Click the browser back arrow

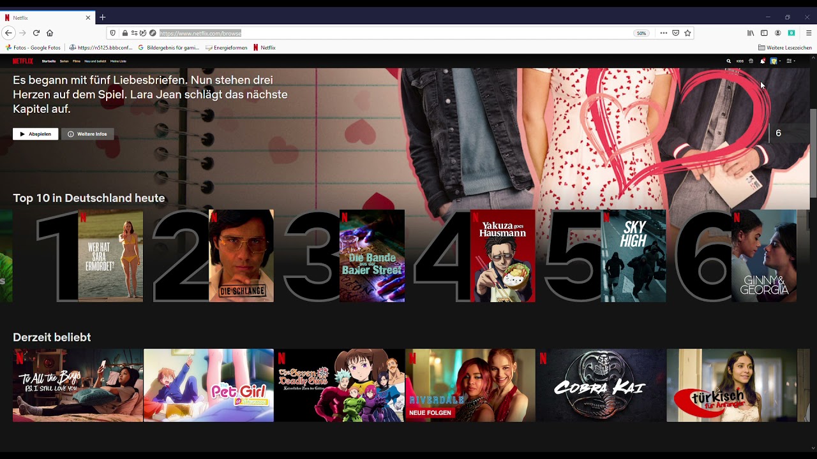click(x=8, y=33)
